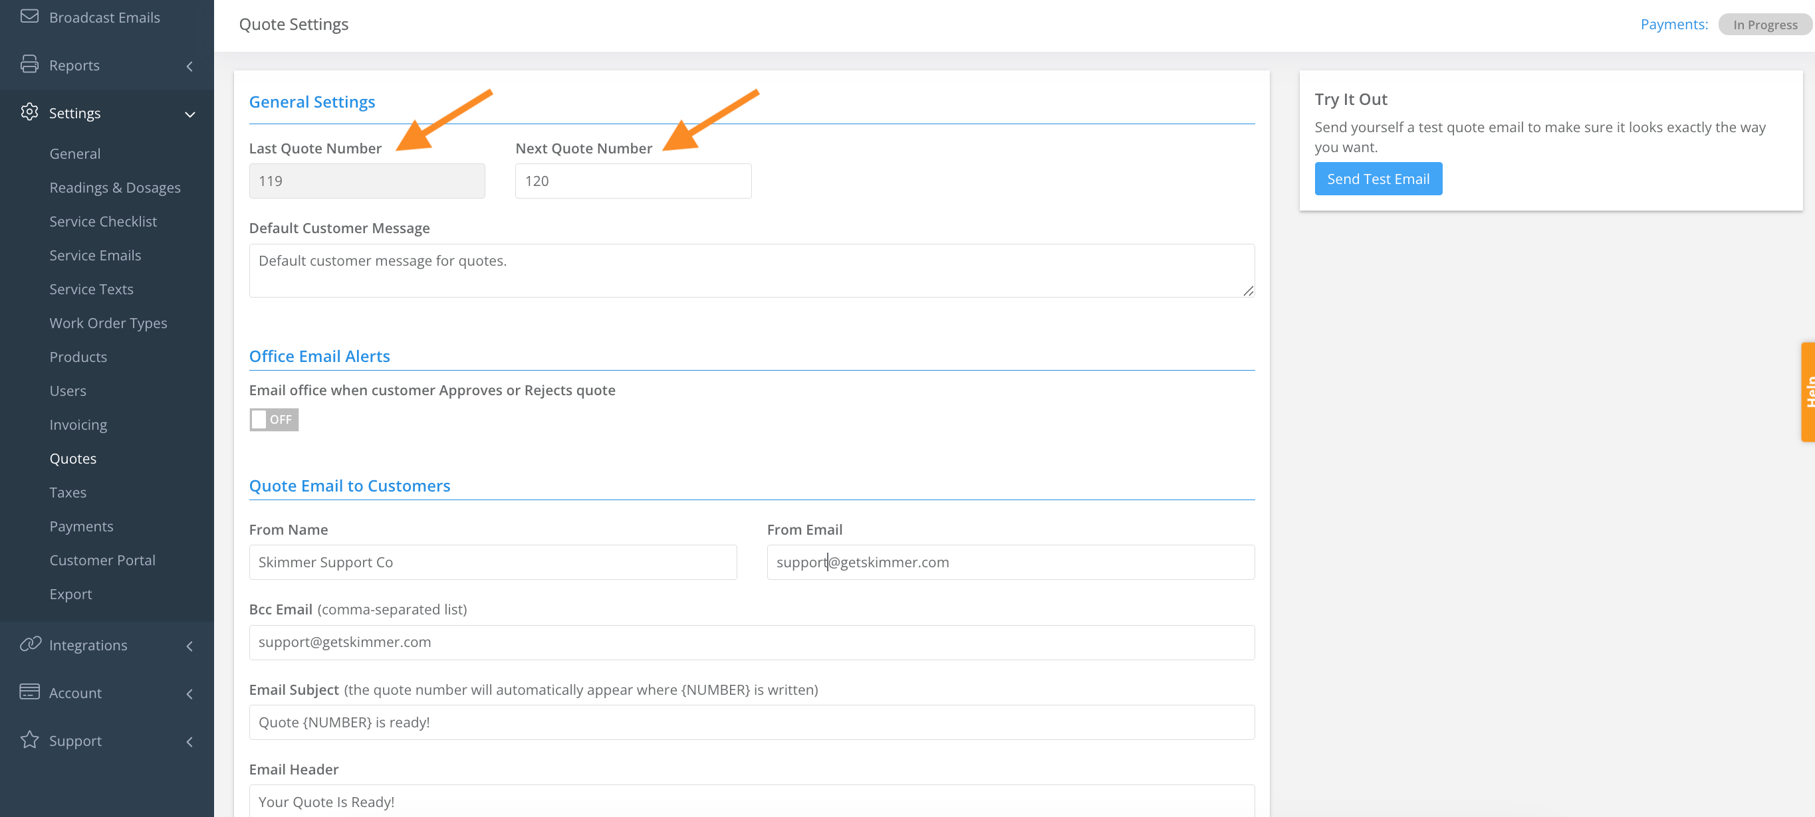Collapse the Settings menu chevron

click(189, 114)
